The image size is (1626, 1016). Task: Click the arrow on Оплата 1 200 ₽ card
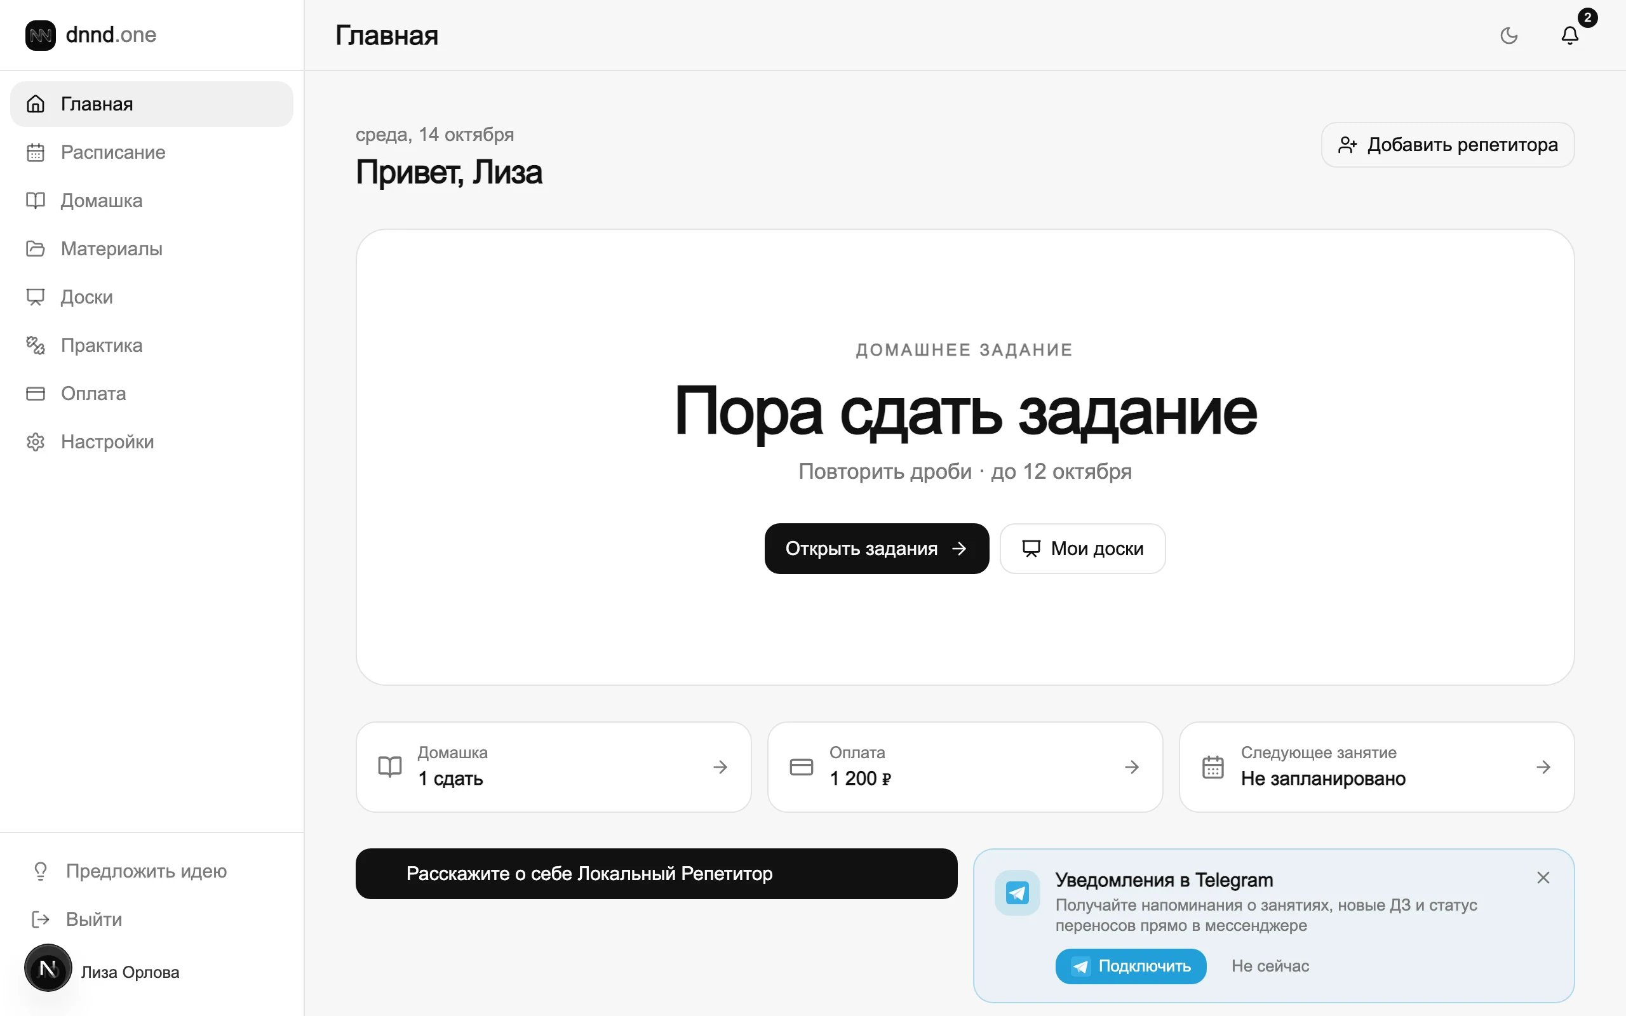(1131, 766)
